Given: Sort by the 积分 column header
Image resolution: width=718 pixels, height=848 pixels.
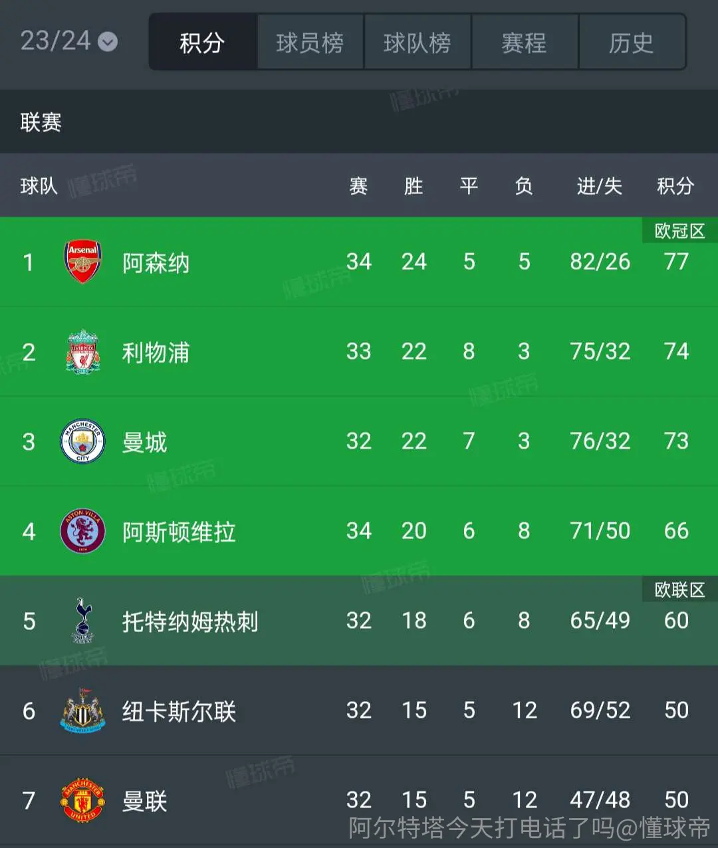Looking at the screenshot, I should (x=675, y=186).
